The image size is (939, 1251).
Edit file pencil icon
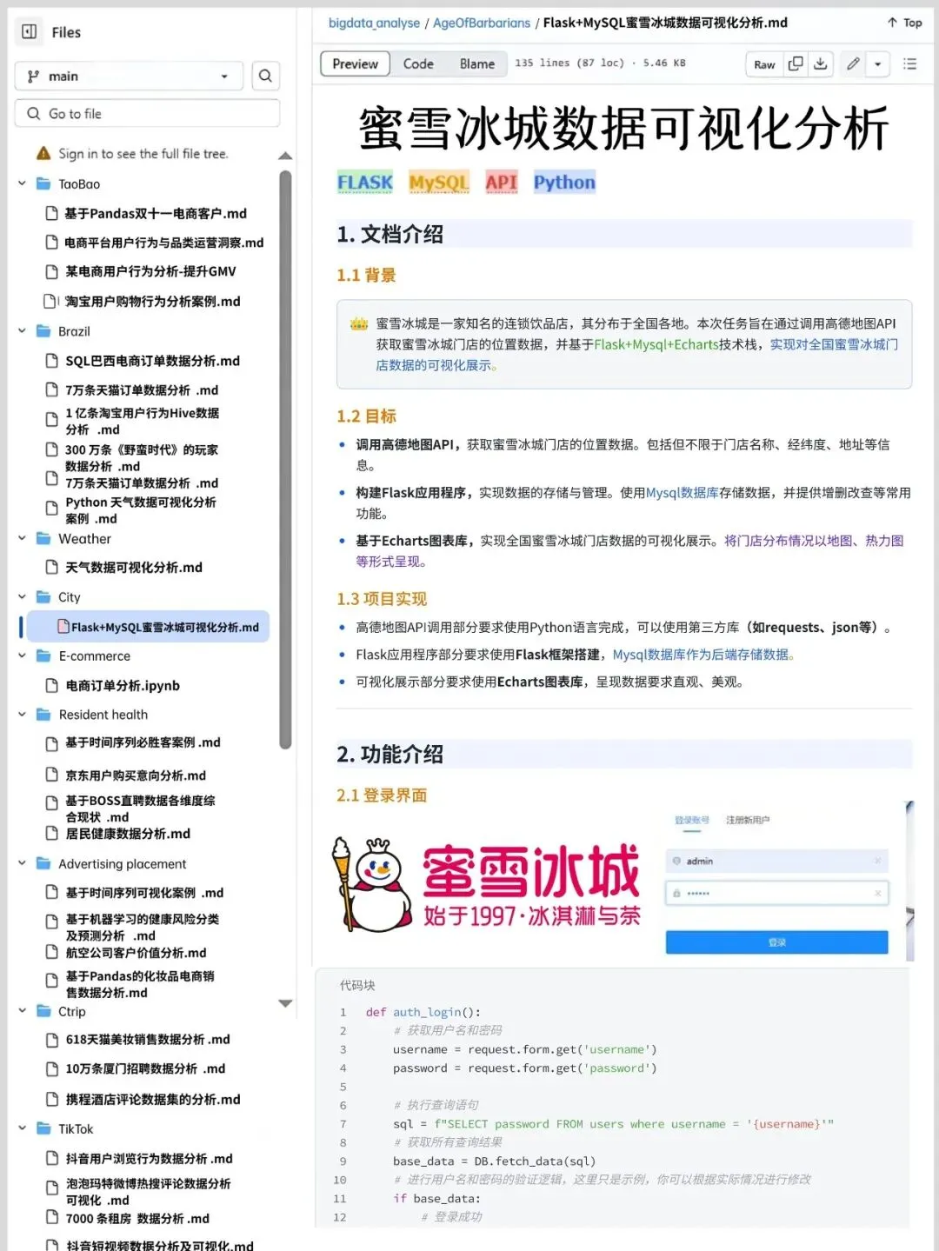853,64
